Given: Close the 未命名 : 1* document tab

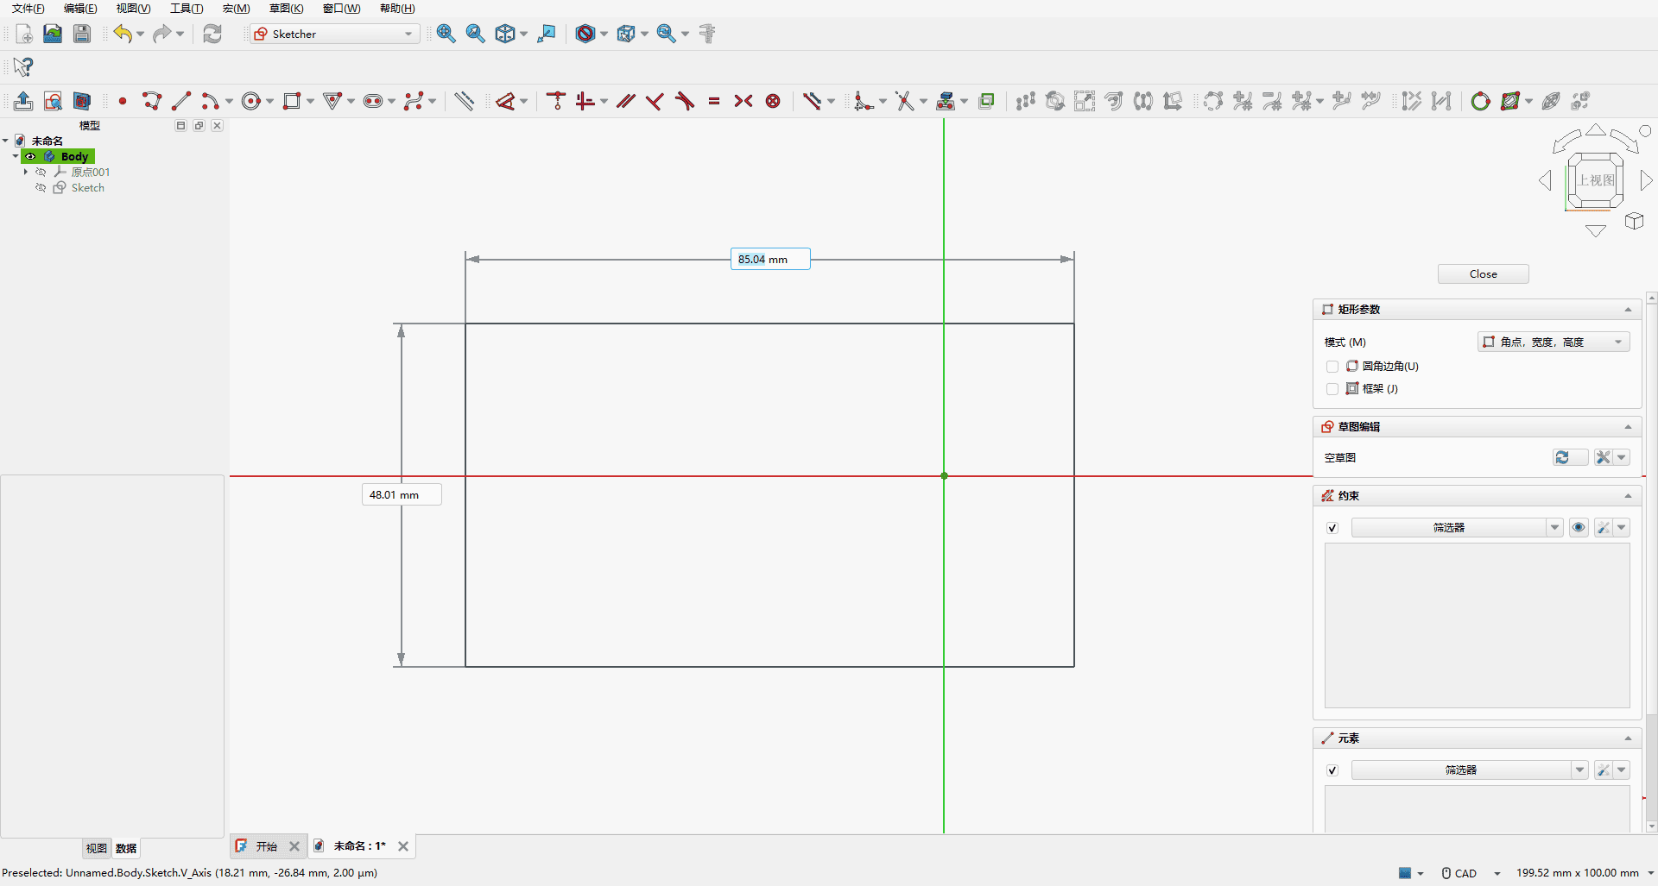Looking at the screenshot, I should pyautogui.click(x=402, y=846).
